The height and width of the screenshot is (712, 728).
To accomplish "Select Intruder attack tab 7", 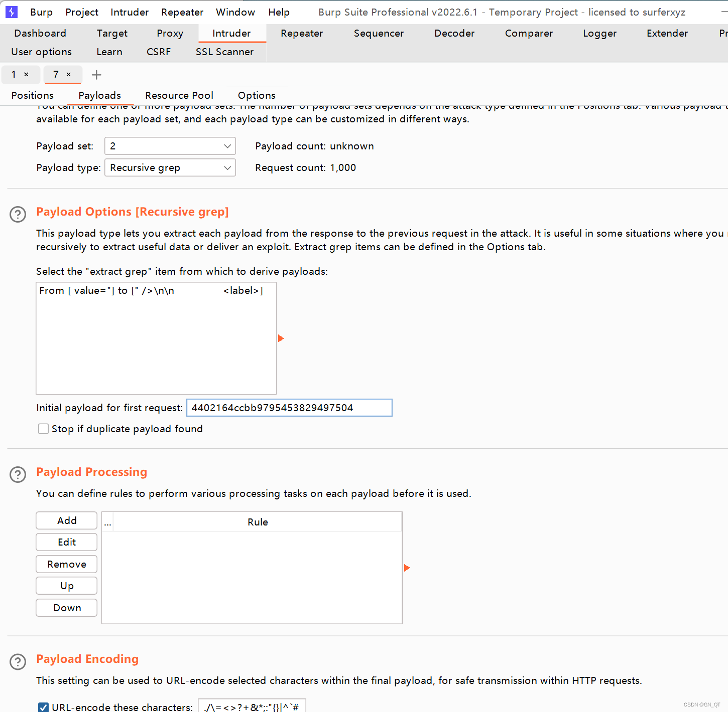I will coord(56,74).
